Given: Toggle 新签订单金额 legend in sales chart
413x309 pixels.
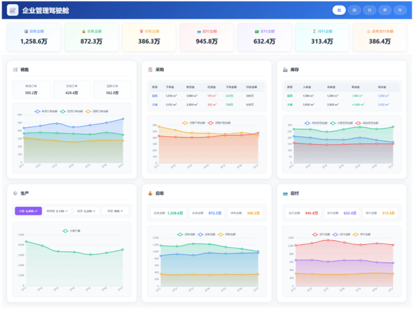Looking at the screenshot, I should 46,111.
